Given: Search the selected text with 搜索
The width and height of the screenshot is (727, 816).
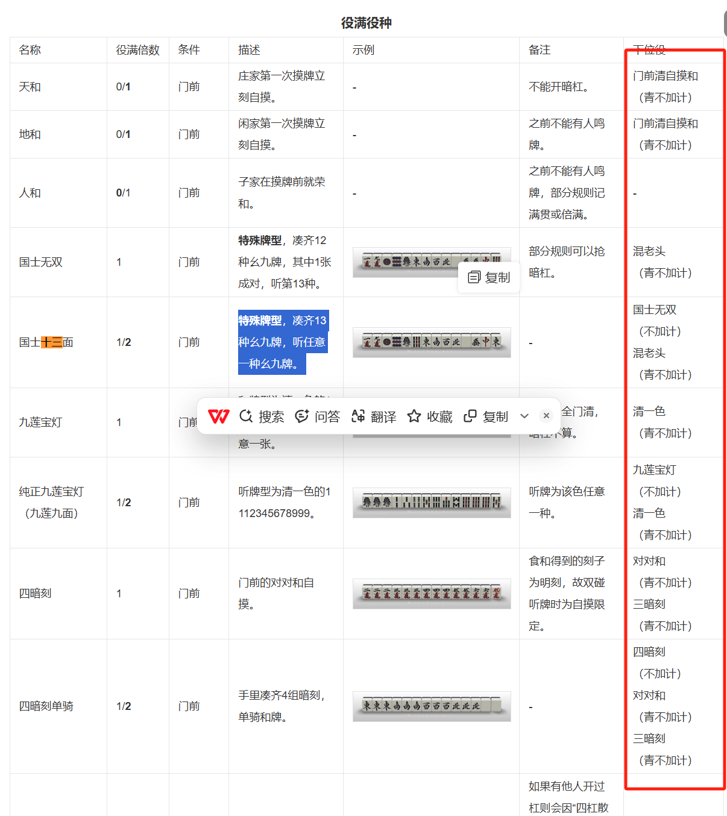Looking at the screenshot, I should [x=262, y=416].
